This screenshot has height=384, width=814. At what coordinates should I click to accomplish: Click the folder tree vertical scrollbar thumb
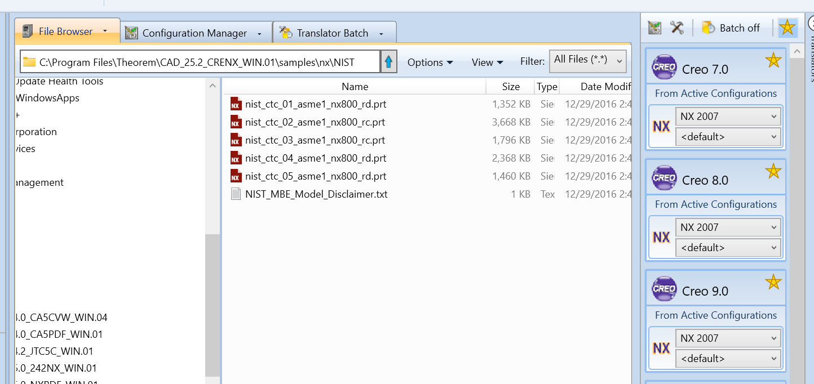[213, 305]
